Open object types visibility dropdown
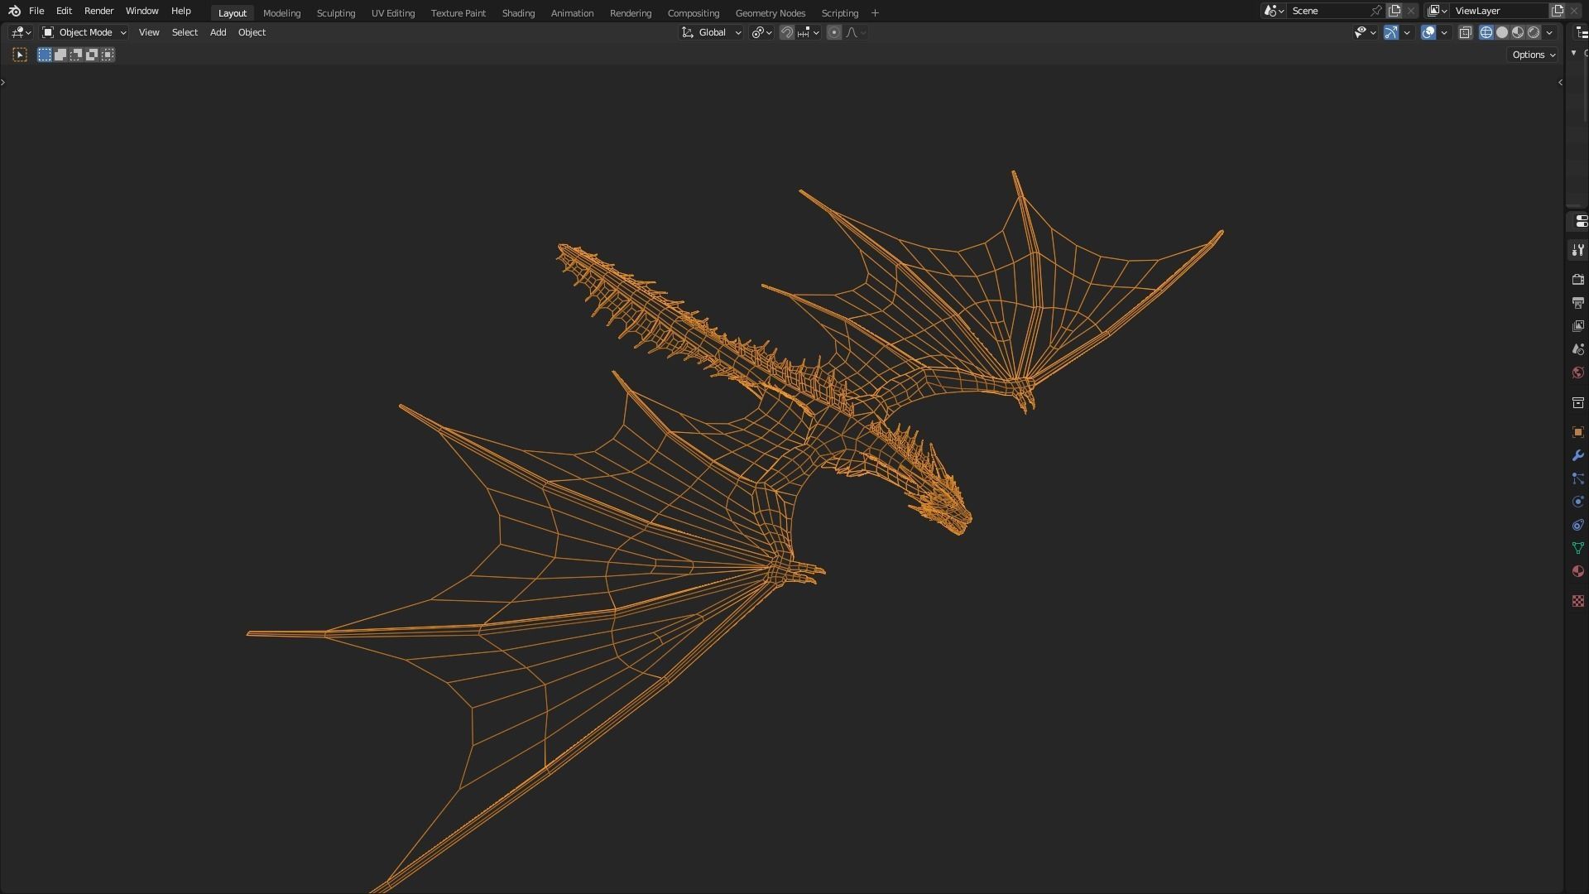The image size is (1589, 894). pos(1365,32)
